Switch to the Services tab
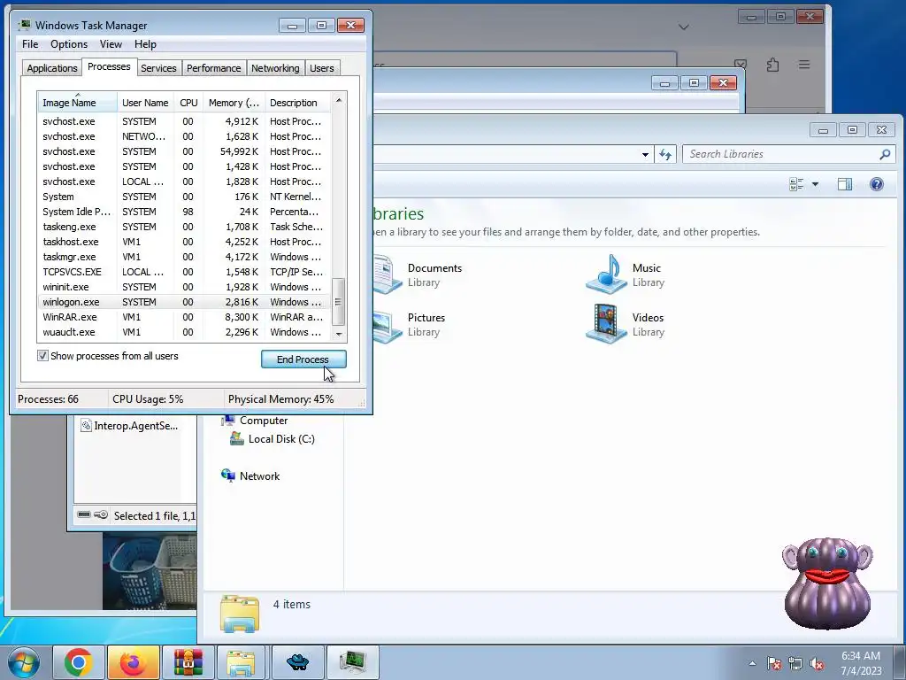 tap(158, 68)
